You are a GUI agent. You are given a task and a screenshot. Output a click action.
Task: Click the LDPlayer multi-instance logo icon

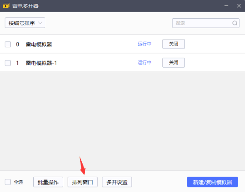point(6,6)
